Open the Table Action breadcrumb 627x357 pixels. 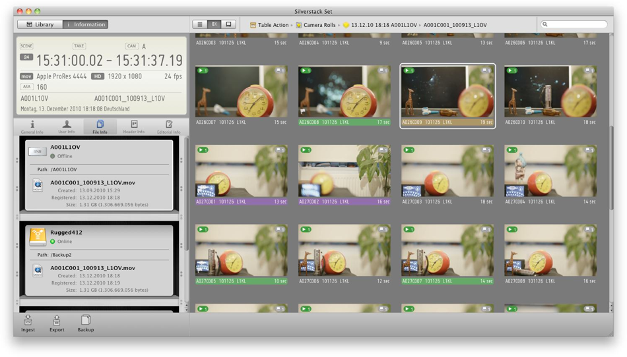(x=269, y=25)
